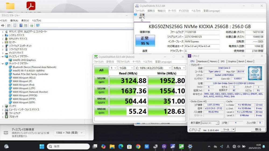Switch to the Mainboard tab in CPU-Z
269x151 pixels.
pyautogui.click(x=203, y=61)
